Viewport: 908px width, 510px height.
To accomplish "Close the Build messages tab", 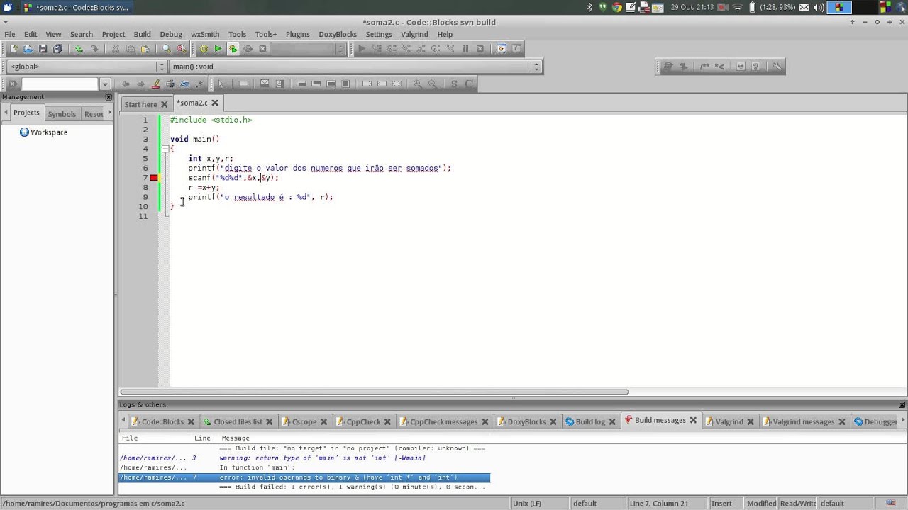I will (x=693, y=421).
